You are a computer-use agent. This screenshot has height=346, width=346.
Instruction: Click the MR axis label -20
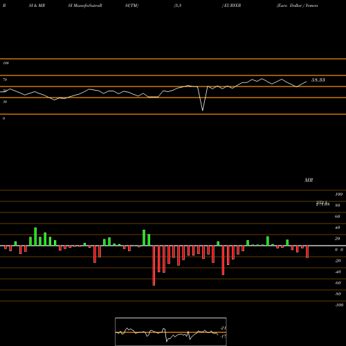tap(338, 261)
